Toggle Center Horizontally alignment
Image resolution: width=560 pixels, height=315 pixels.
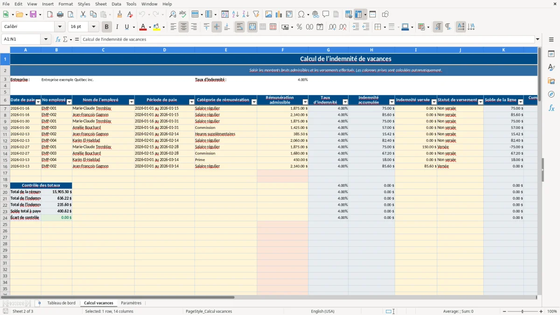[x=183, y=27]
